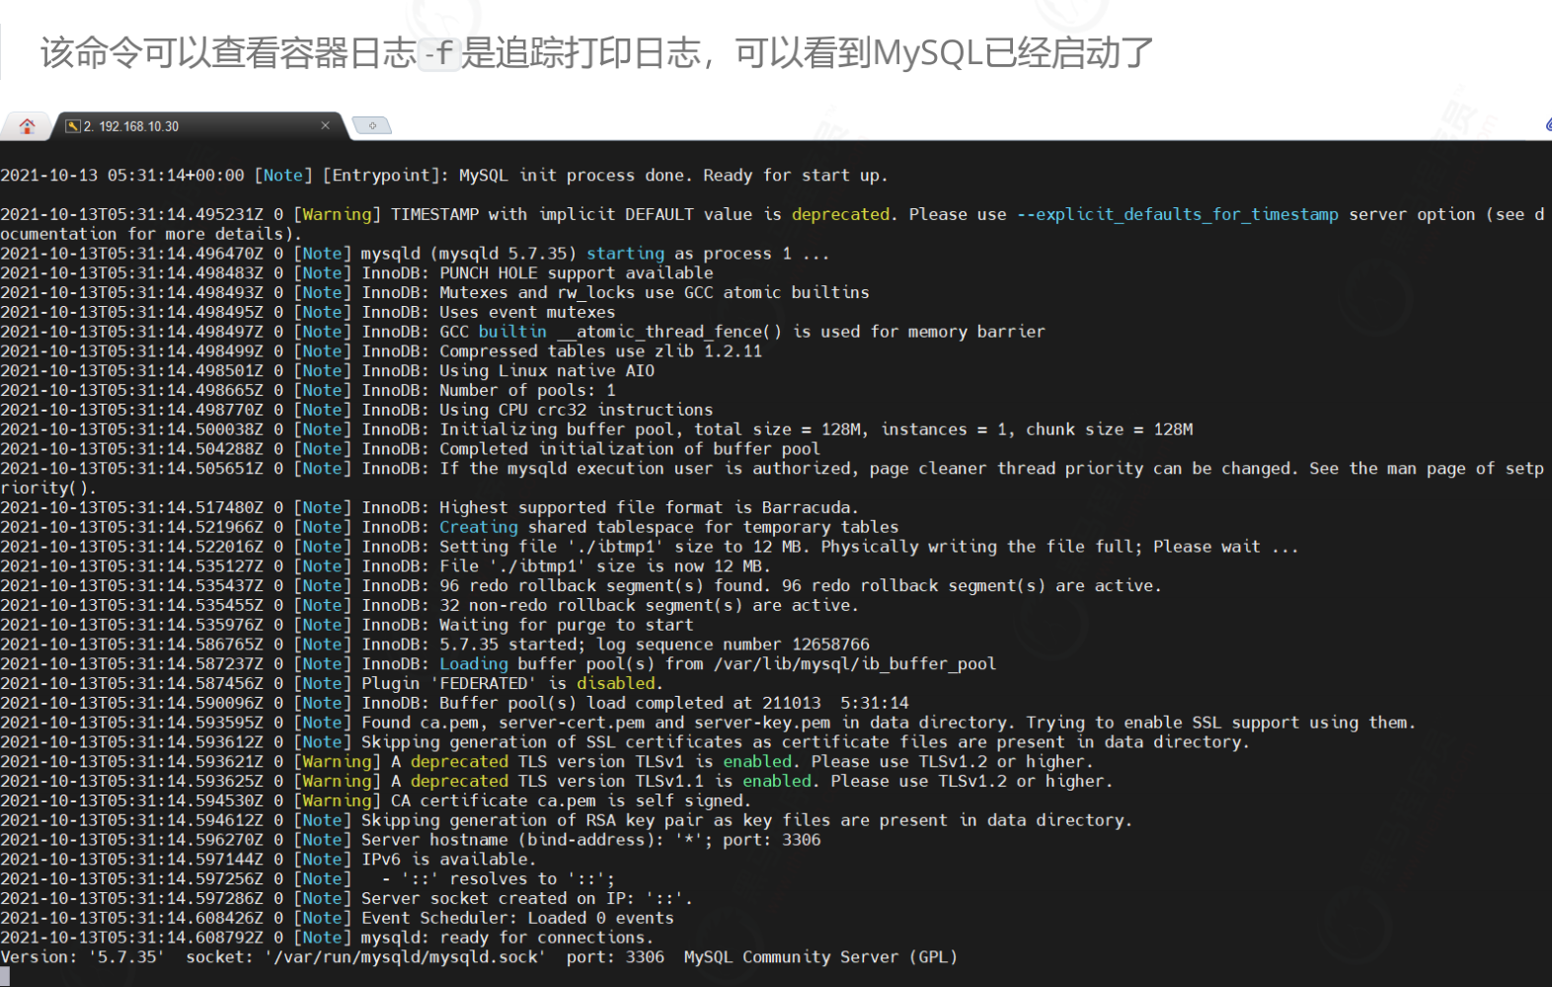Click the 'PUNCH HOLE support available' log line
This screenshot has width=1552, height=987.
coord(576,273)
